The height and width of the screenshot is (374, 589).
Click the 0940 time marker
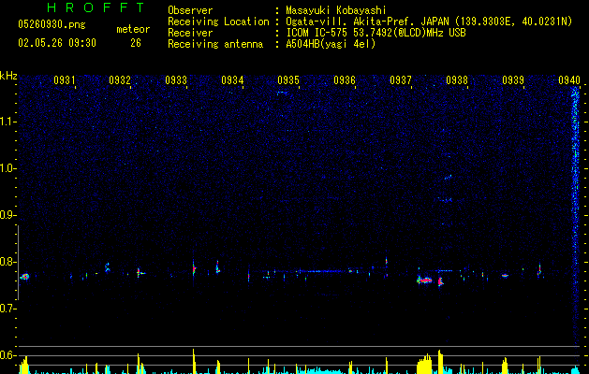pos(569,80)
